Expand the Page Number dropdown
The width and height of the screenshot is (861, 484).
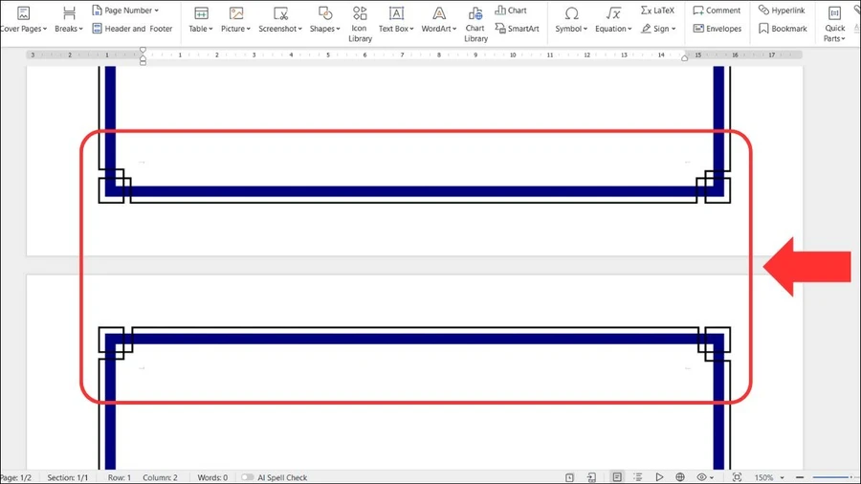pyautogui.click(x=157, y=11)
